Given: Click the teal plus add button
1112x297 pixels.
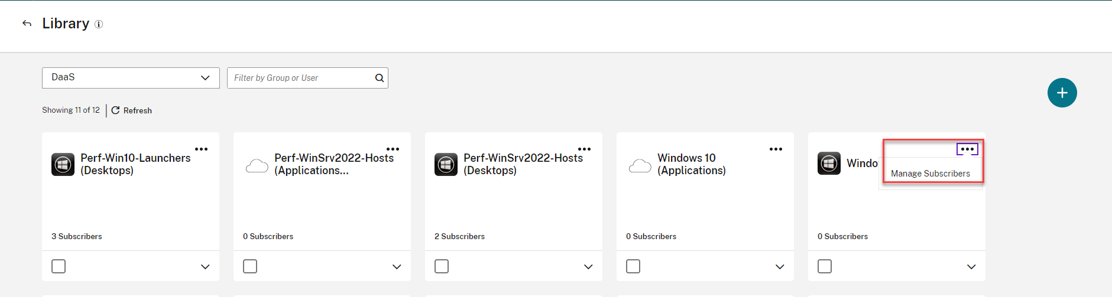Looking at the screenshot, I should [1062, 93].
